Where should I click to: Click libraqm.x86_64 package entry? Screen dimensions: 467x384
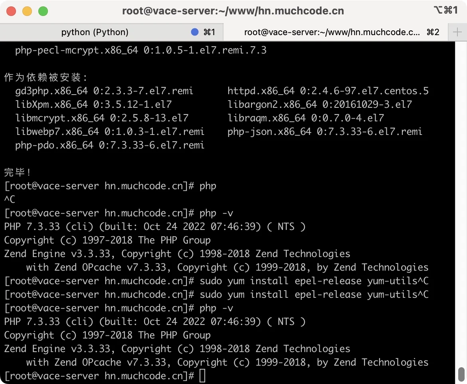[306, 118]
